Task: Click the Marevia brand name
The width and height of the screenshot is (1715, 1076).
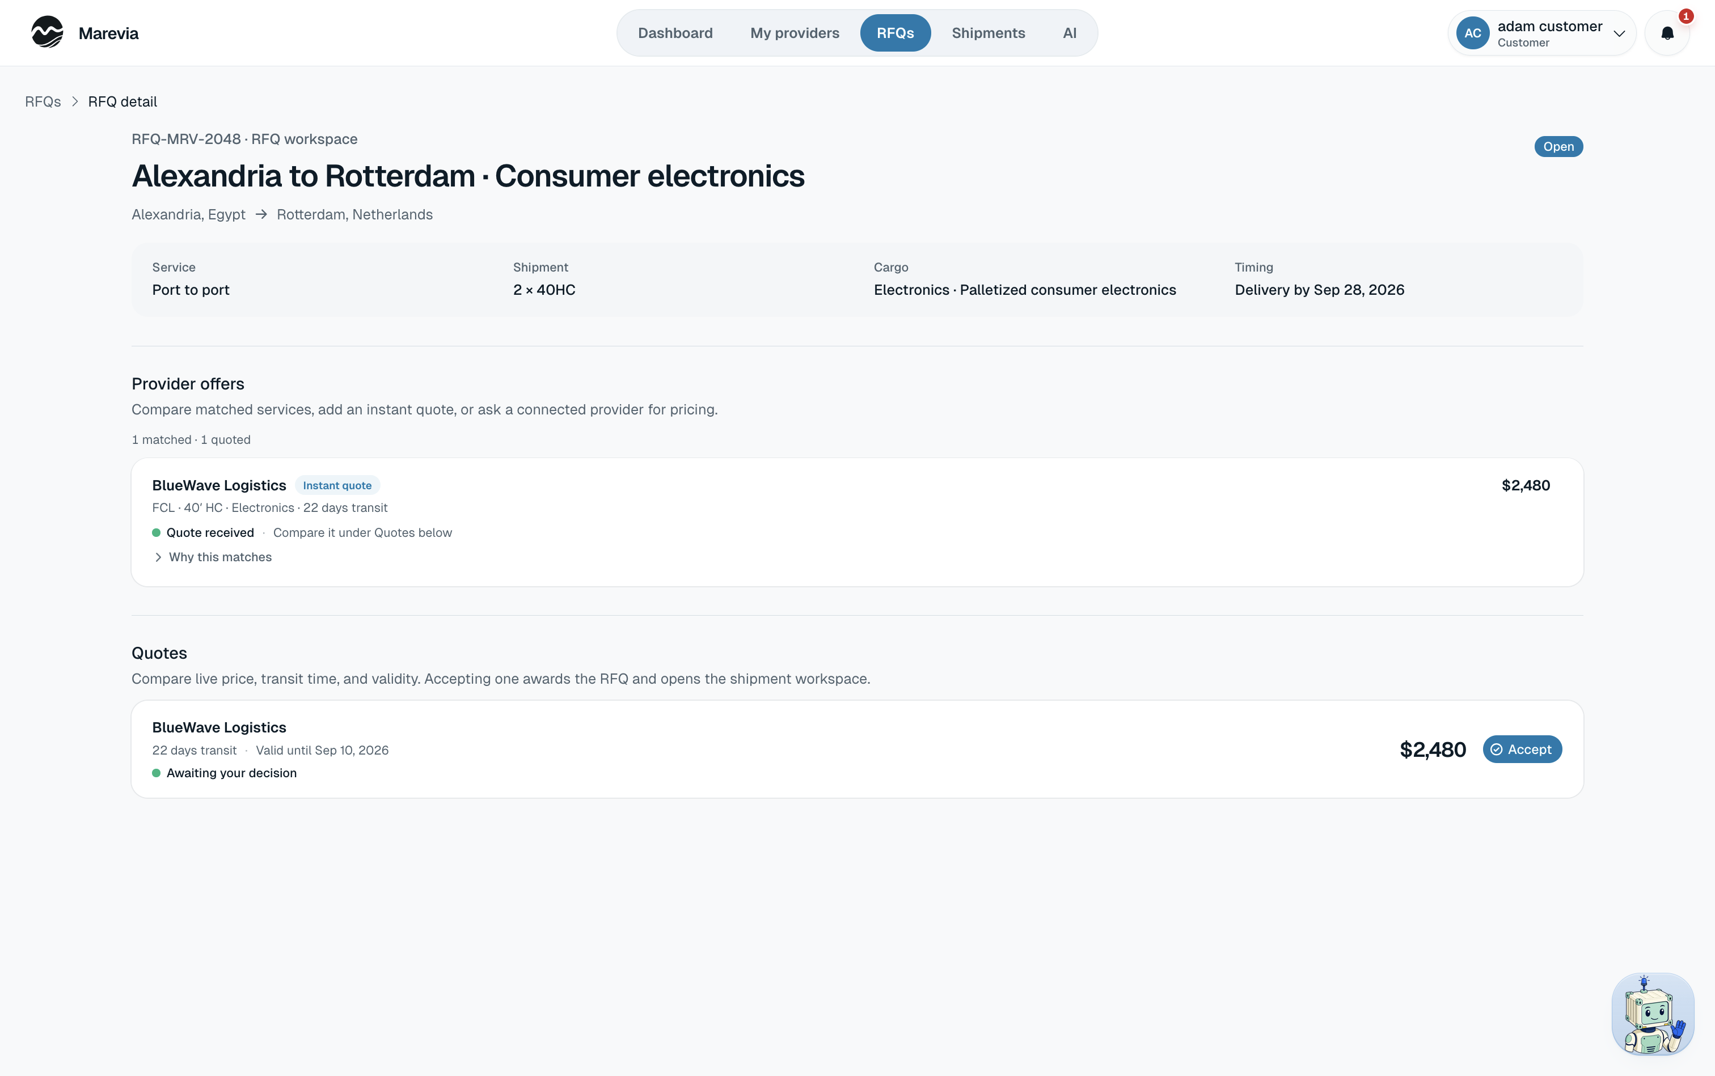Action: 108,33
